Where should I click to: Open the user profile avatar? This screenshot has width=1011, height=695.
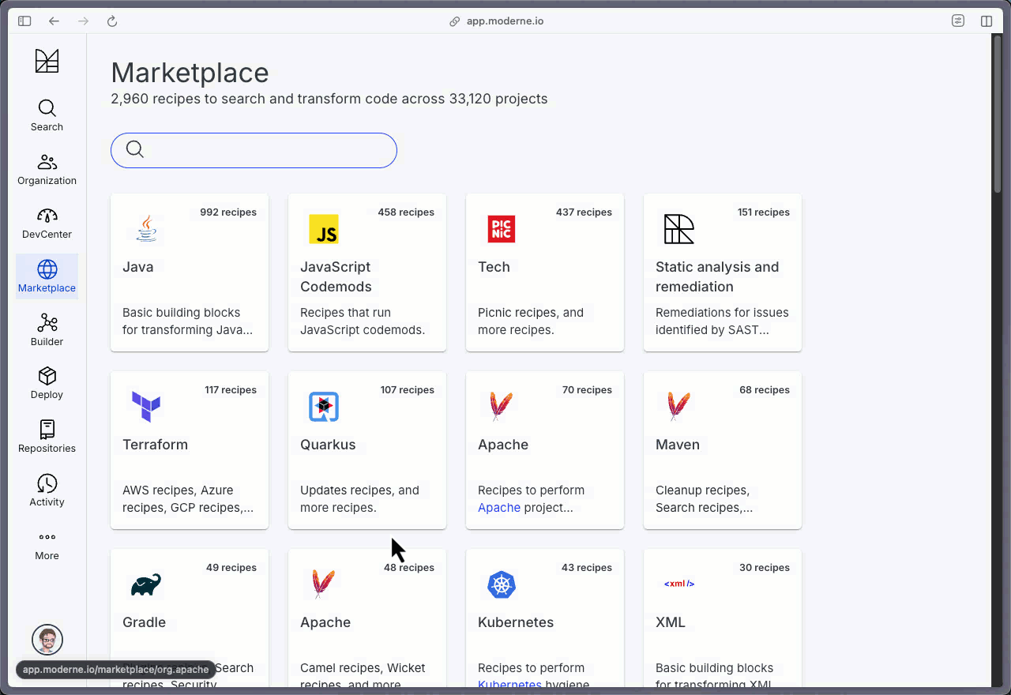click(x=47, y=640)
